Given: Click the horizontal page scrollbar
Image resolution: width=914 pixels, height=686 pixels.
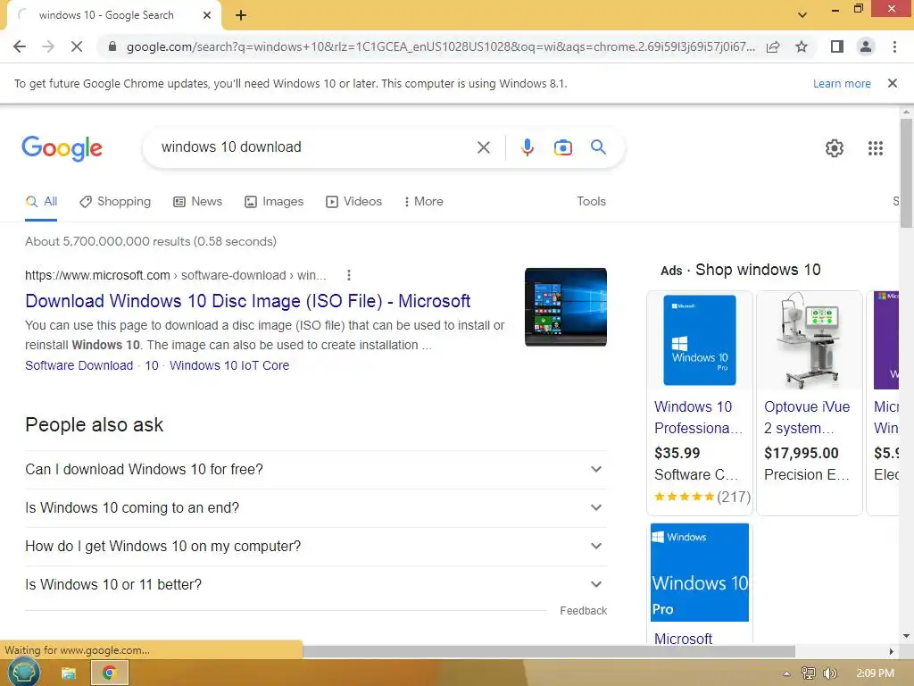Looking at the screenshot, I should pos(548,651).
